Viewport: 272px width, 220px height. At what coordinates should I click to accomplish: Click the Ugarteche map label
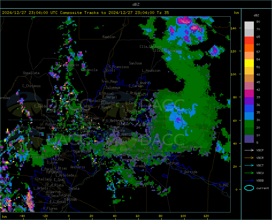[x=82, y=151]
